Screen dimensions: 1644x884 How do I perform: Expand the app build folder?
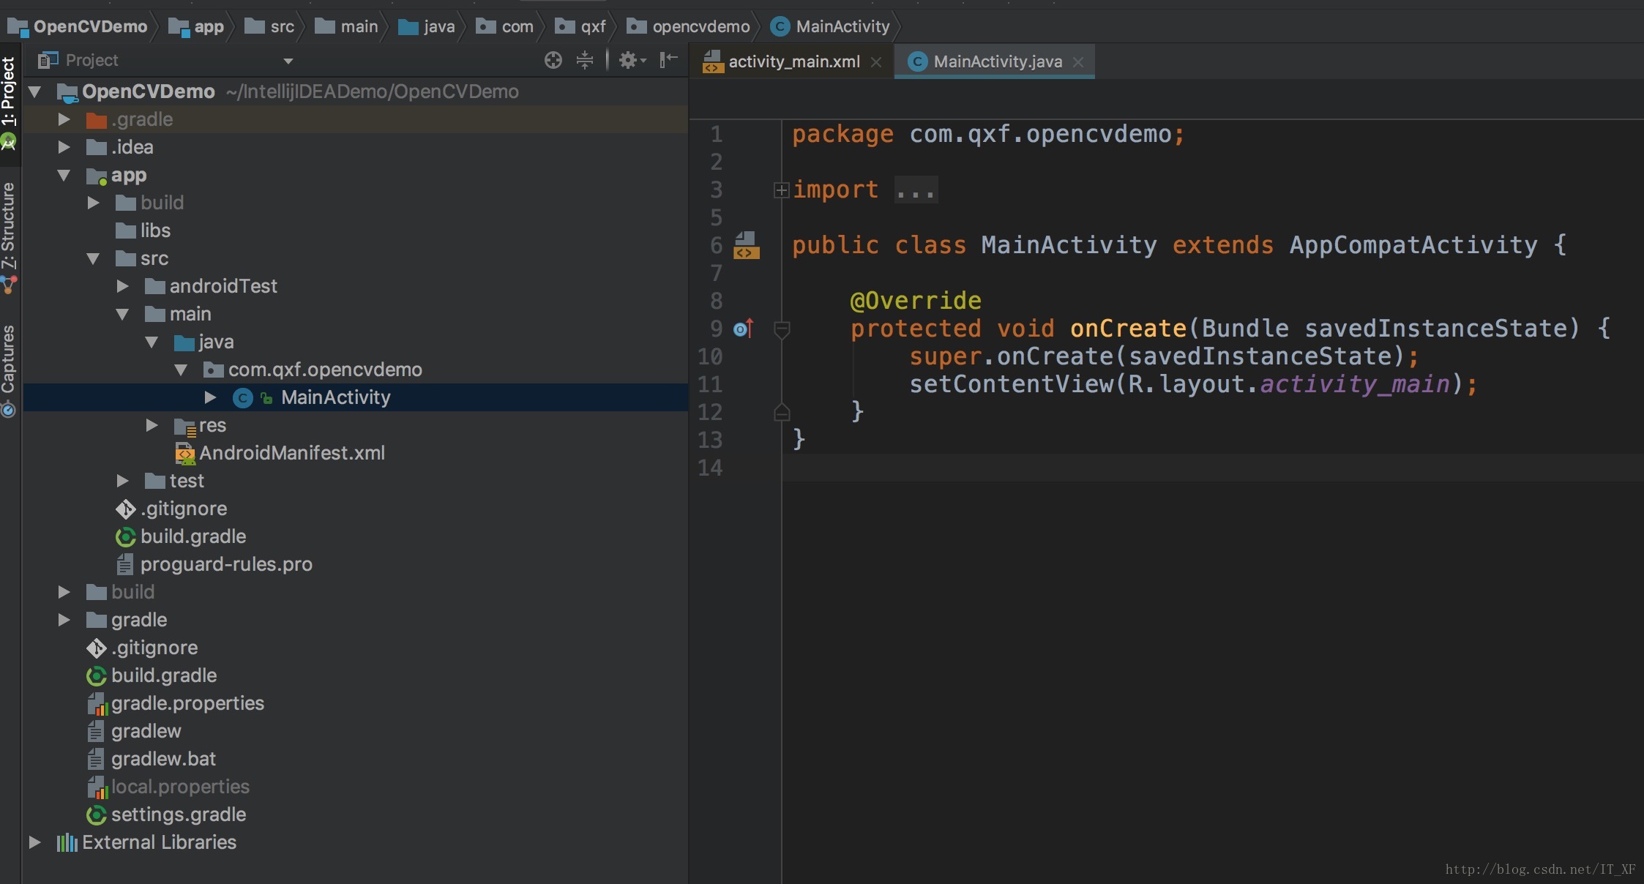click(94, 203)
